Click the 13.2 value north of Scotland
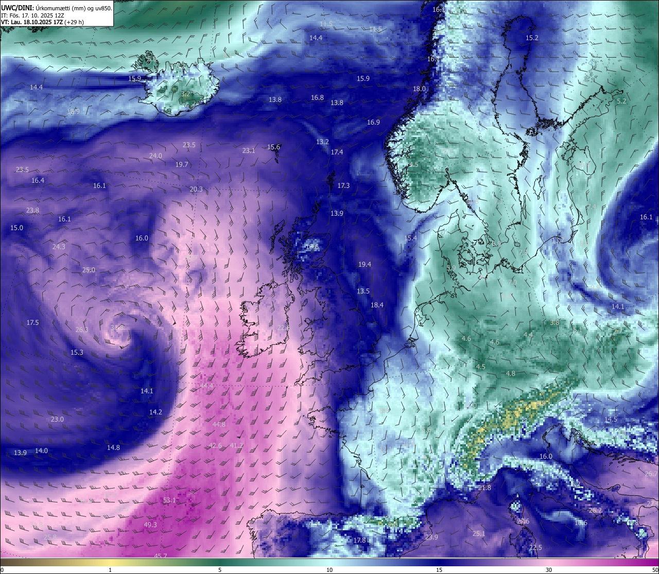The image size is (659, 574). coord(322,142)
